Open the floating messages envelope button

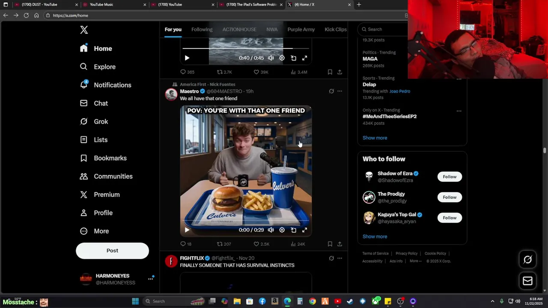coord(527,281)
